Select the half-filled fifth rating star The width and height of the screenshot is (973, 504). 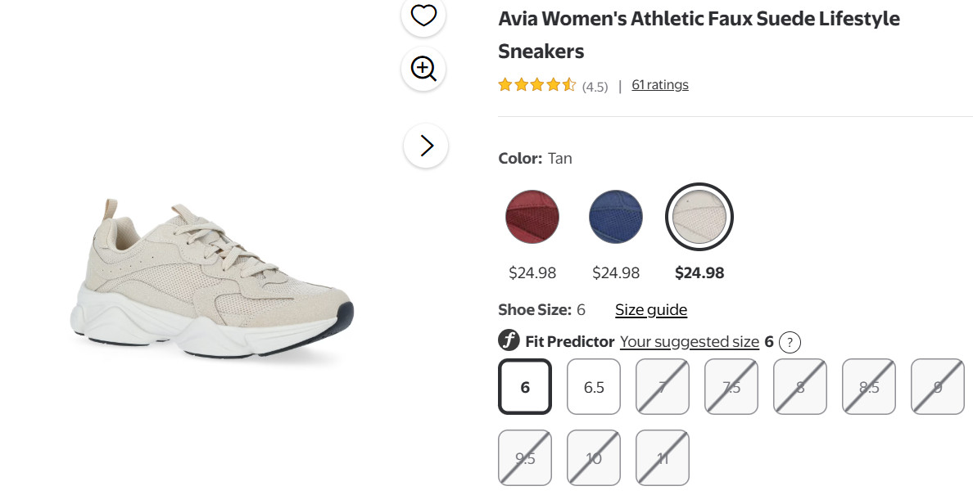[x=568, y=84]
